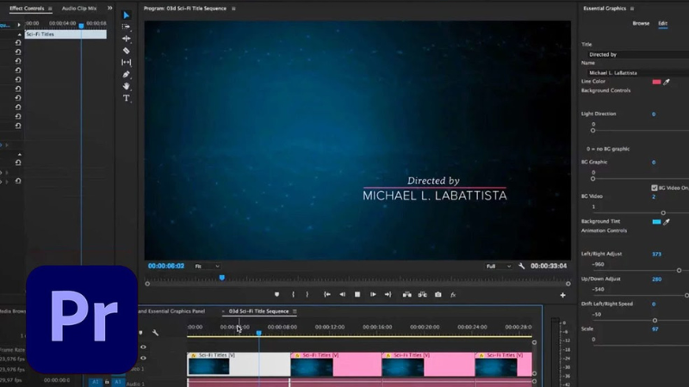689x387 pixels.
Task: Open the Program monitor panel menu
Action: 233,9
